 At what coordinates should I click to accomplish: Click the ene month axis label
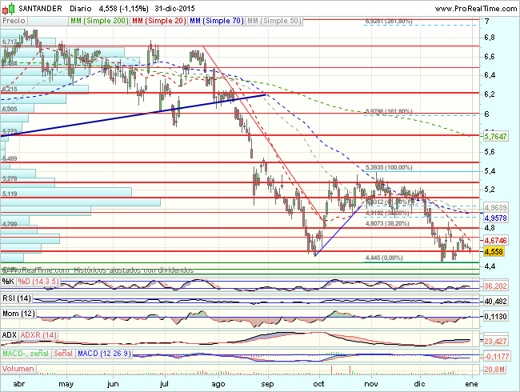[471, 384]
